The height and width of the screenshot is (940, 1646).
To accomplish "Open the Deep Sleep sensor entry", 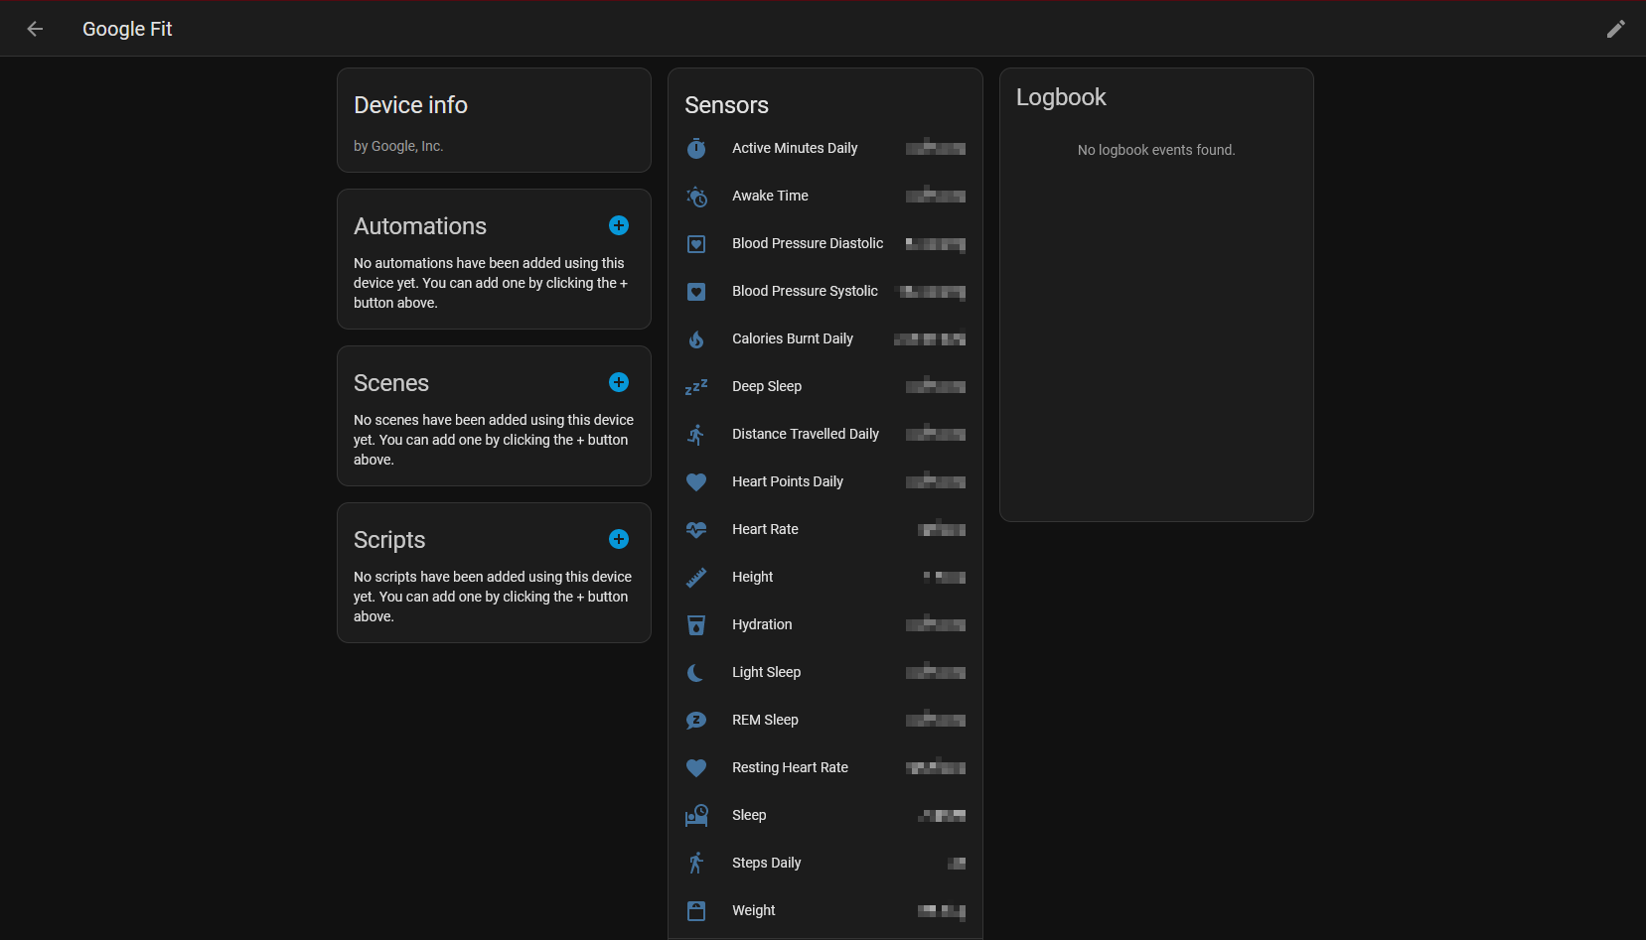I will point(825,386).
